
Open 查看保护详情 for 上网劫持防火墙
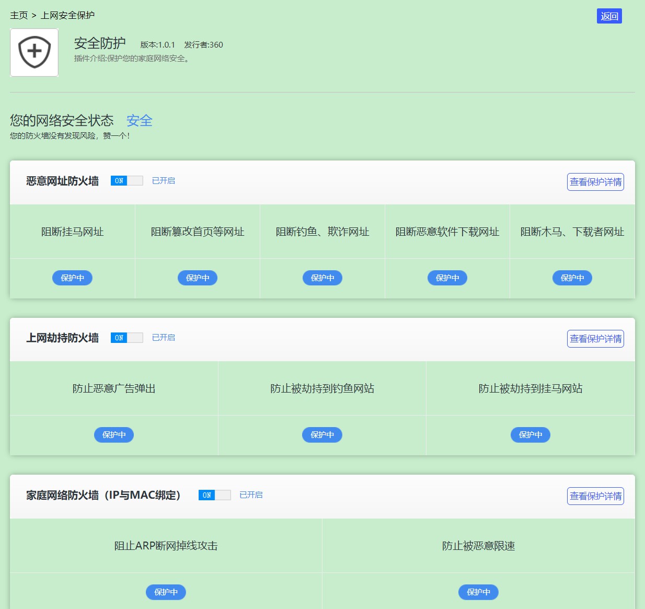pos(595,339)
